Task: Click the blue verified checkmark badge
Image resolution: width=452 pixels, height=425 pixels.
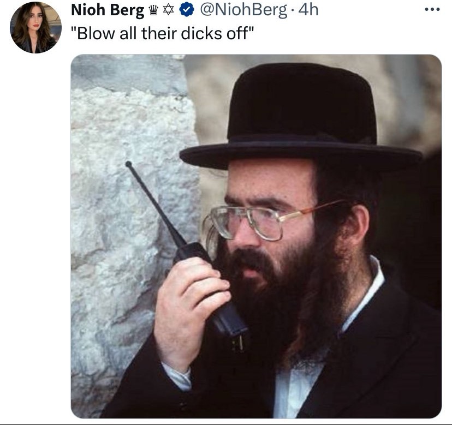Action: pos(187,10)
